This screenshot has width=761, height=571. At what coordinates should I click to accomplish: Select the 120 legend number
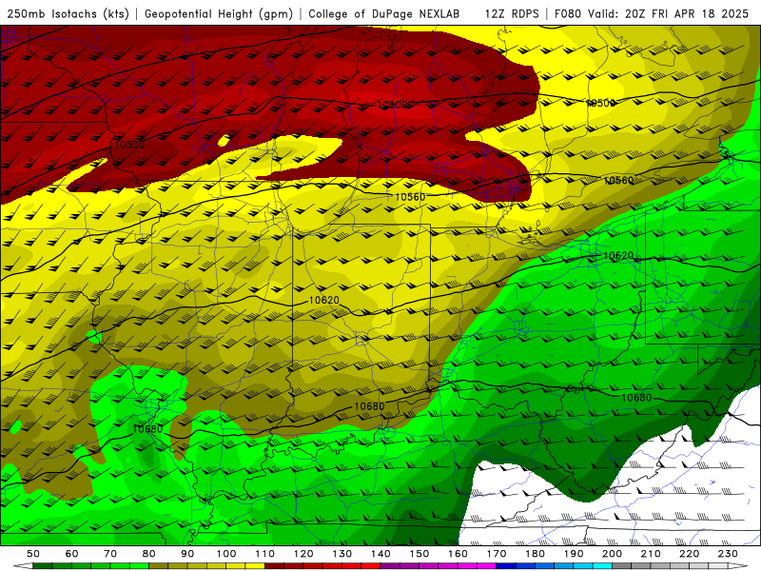303,554
